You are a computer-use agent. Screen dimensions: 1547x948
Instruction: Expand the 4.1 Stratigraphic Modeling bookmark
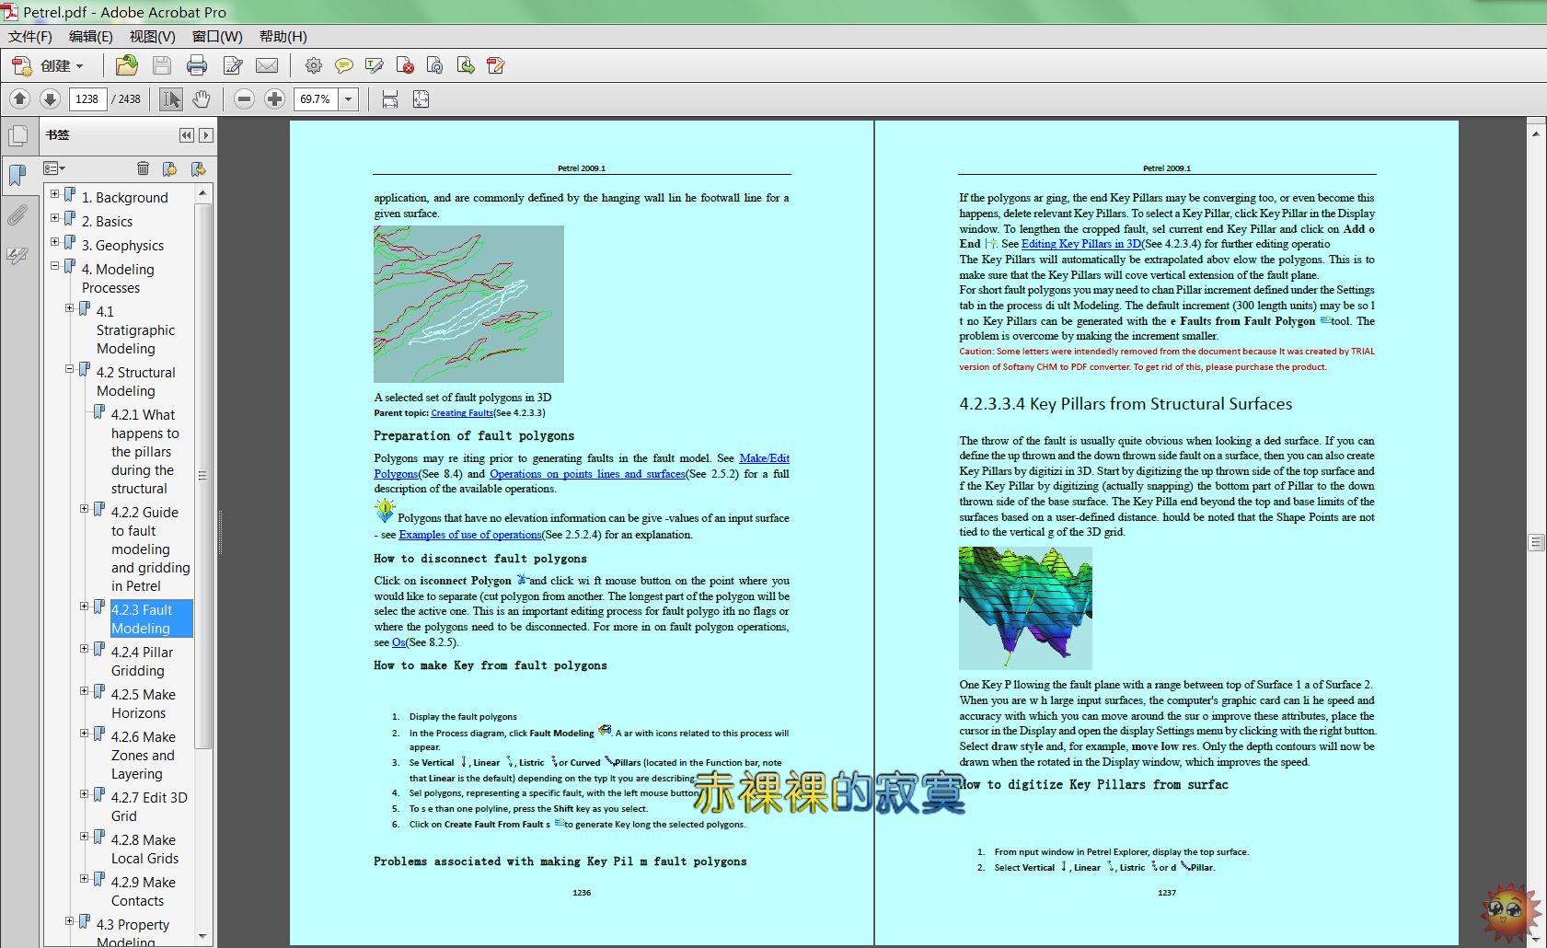pos(69,308)
